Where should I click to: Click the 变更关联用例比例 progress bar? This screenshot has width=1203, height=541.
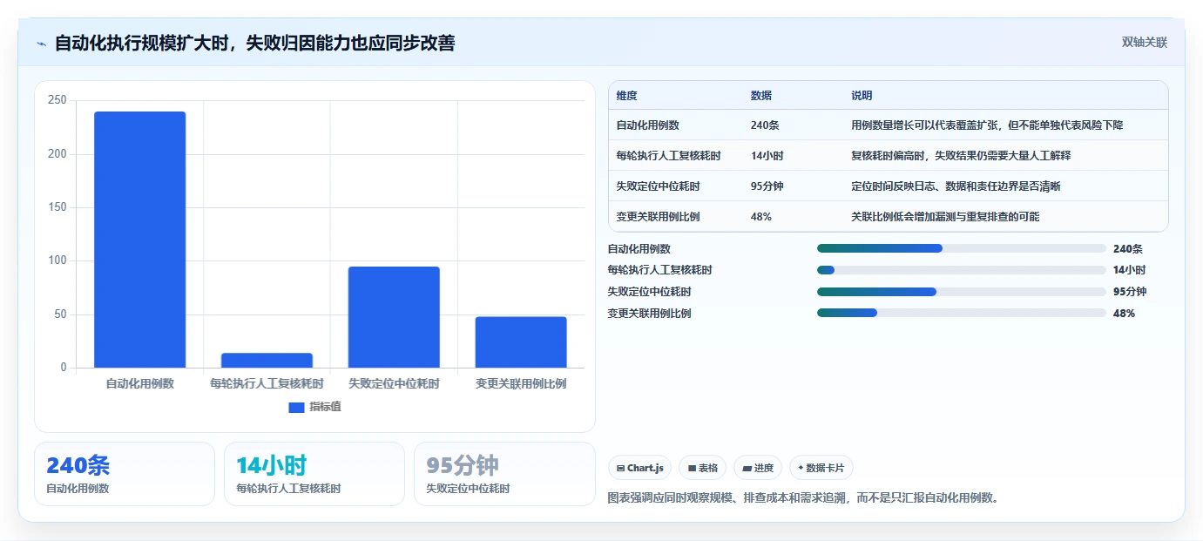(x=961, y=313)
